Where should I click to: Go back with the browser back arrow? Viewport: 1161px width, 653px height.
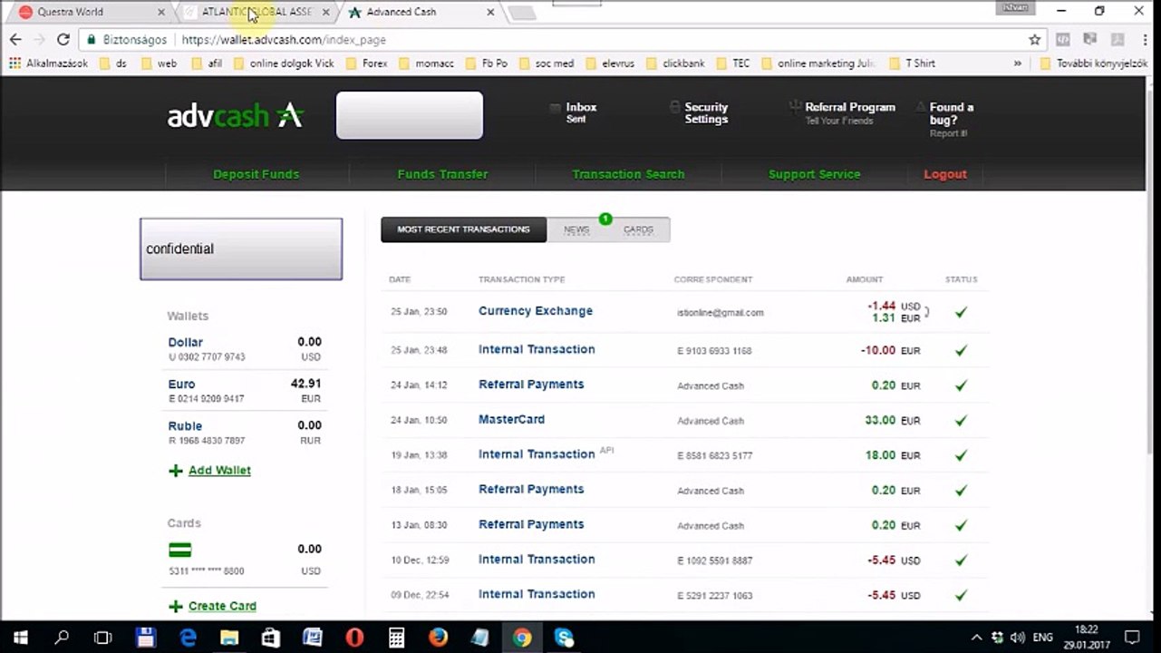15,40
